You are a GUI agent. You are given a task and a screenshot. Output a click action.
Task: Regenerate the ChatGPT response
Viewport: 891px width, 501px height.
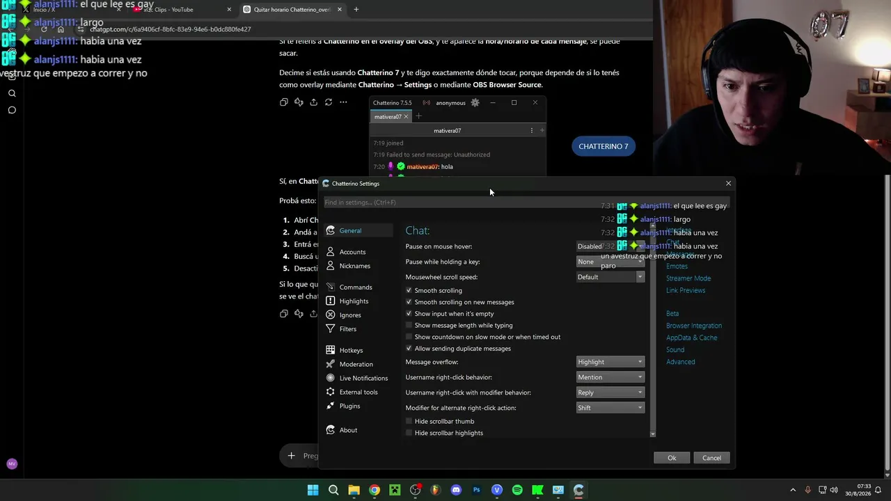coord(329,102)
